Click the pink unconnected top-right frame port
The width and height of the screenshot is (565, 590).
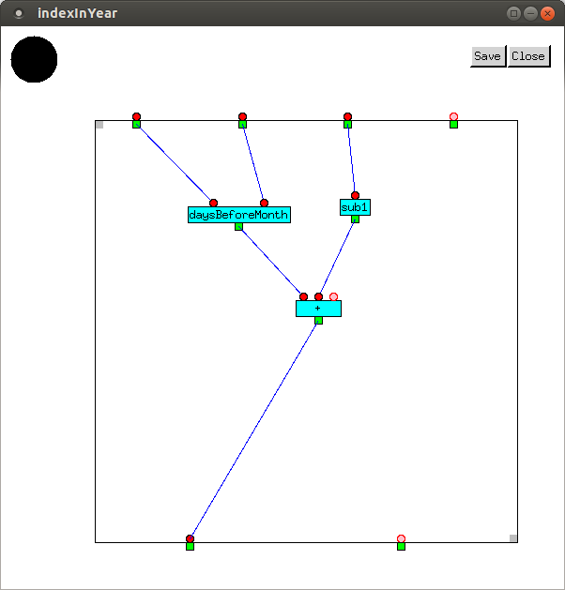click(453, 117)
